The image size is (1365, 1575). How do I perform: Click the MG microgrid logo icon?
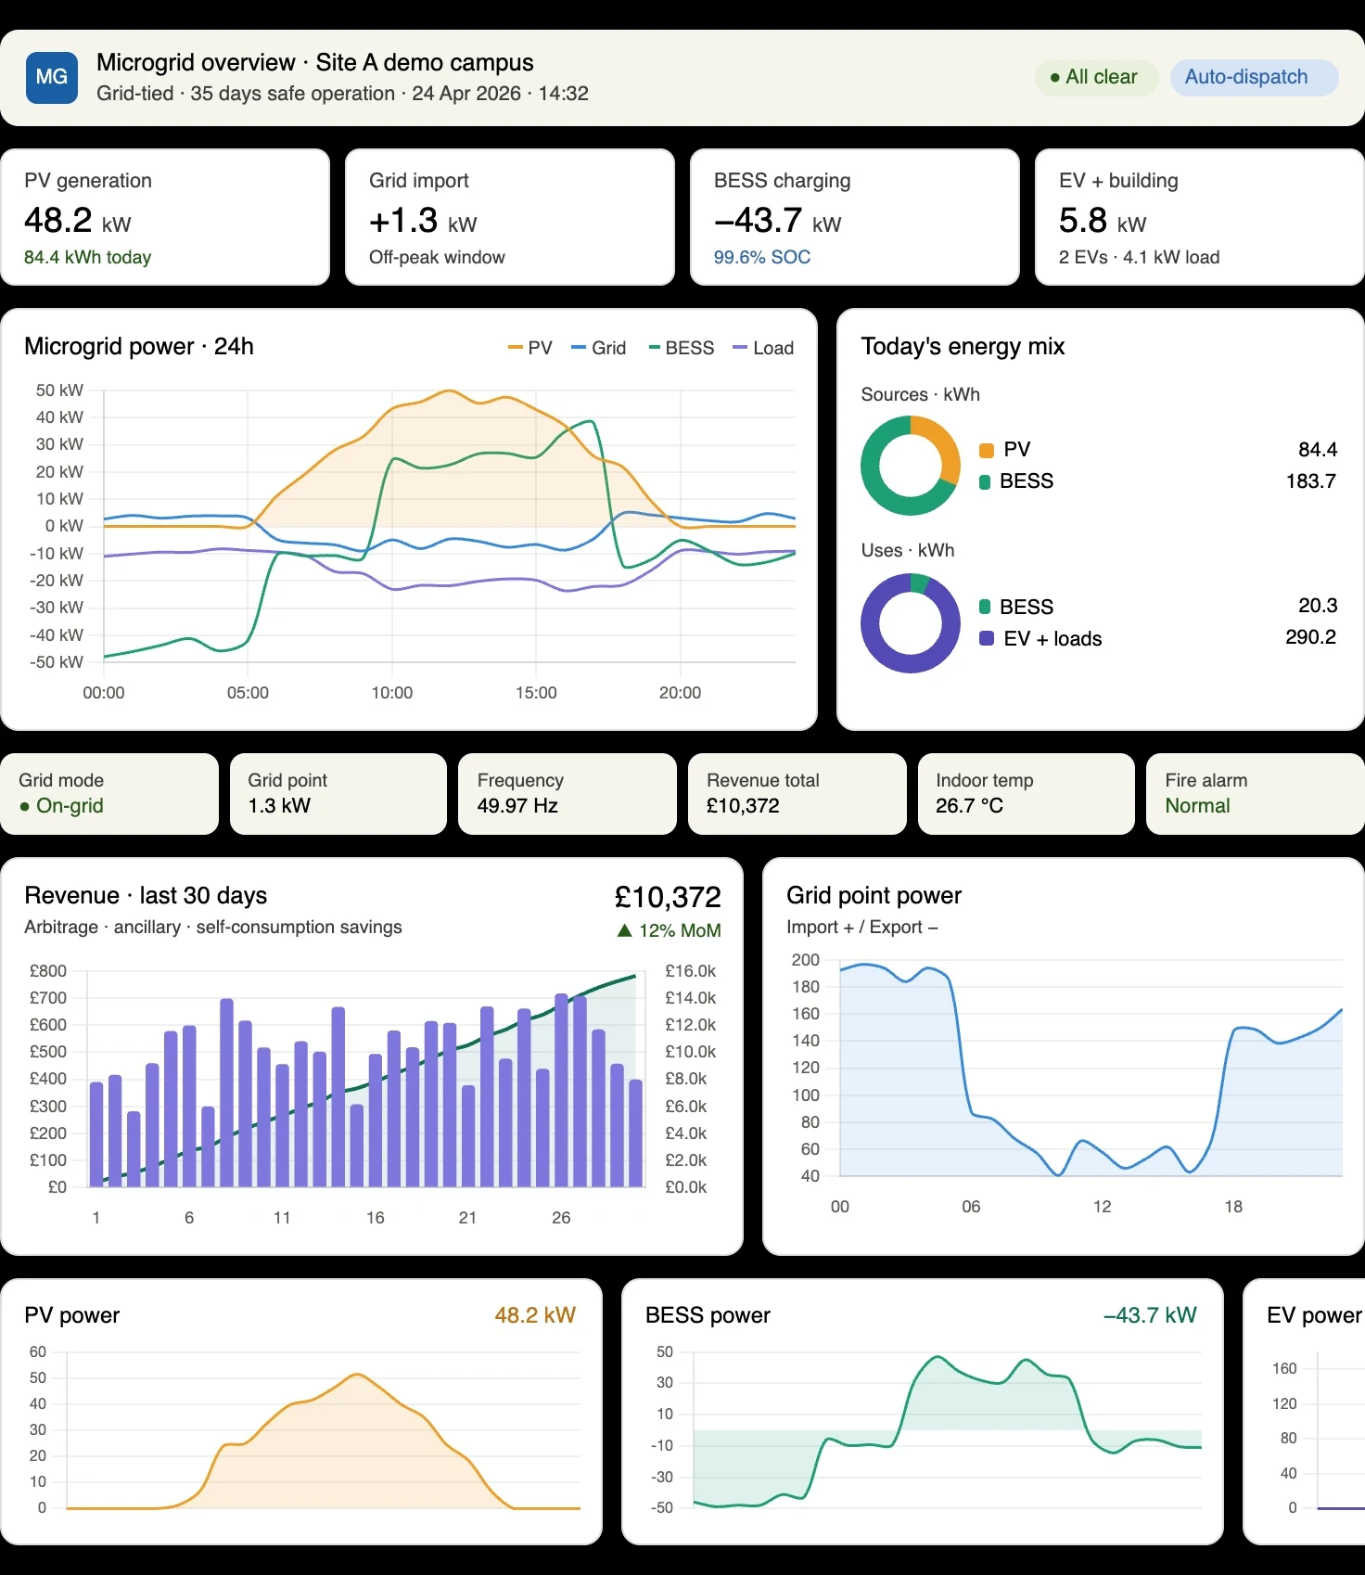(52, 77)
